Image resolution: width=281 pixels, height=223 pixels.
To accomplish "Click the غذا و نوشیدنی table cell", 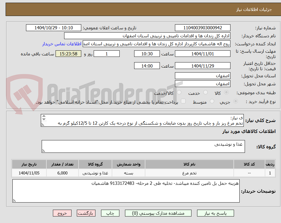I will coord(95,173).
